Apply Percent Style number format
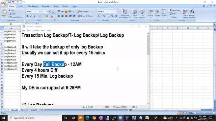 pyautogui.click(x=104, y=16)
